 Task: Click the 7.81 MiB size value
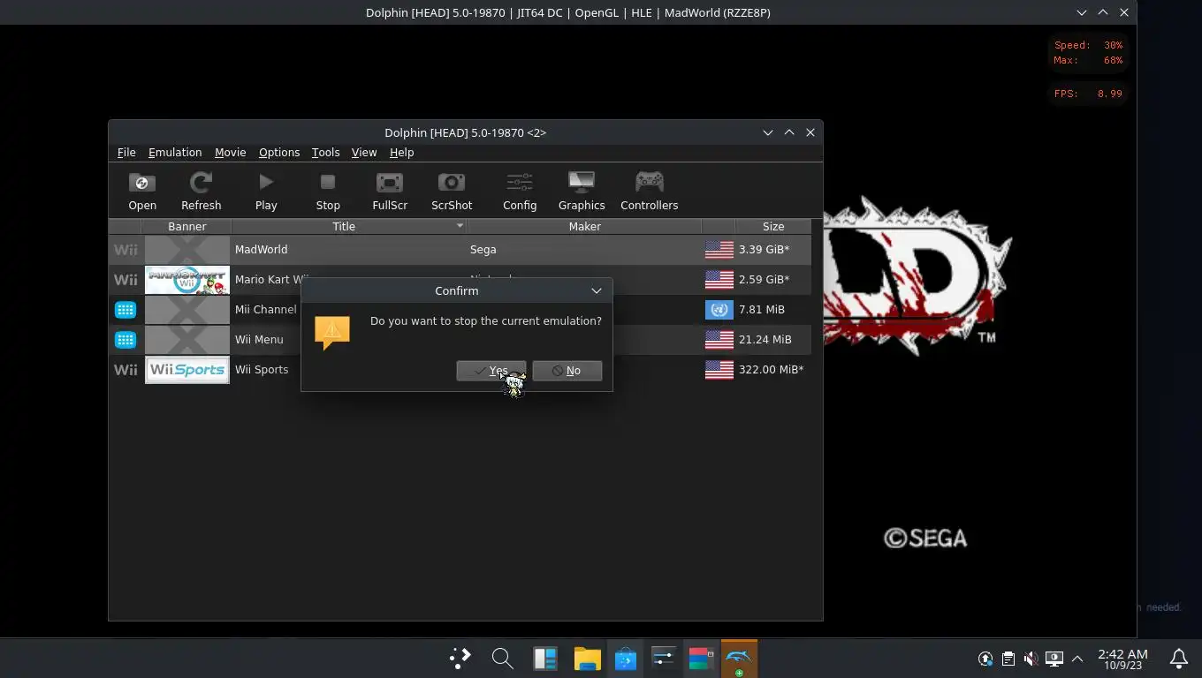[x=762, y=310]
